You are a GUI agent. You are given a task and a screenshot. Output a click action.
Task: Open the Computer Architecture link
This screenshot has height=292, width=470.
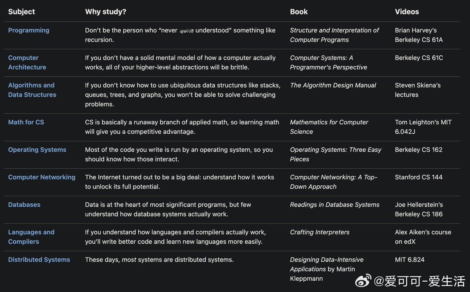click(x=27, y=63)
